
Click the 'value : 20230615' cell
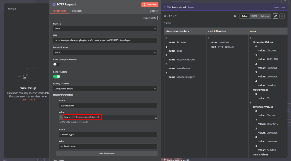coord(268,124)
